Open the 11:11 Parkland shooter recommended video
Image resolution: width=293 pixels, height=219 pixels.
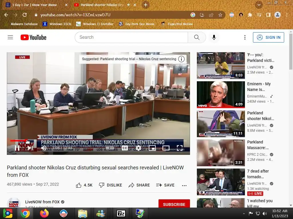coord(221,124)
